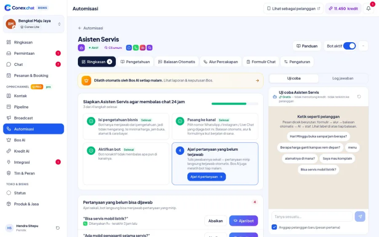Switch to the Alur Percakapan tab
The height and width of the screenshot is (237, 379).
(221, 62)
